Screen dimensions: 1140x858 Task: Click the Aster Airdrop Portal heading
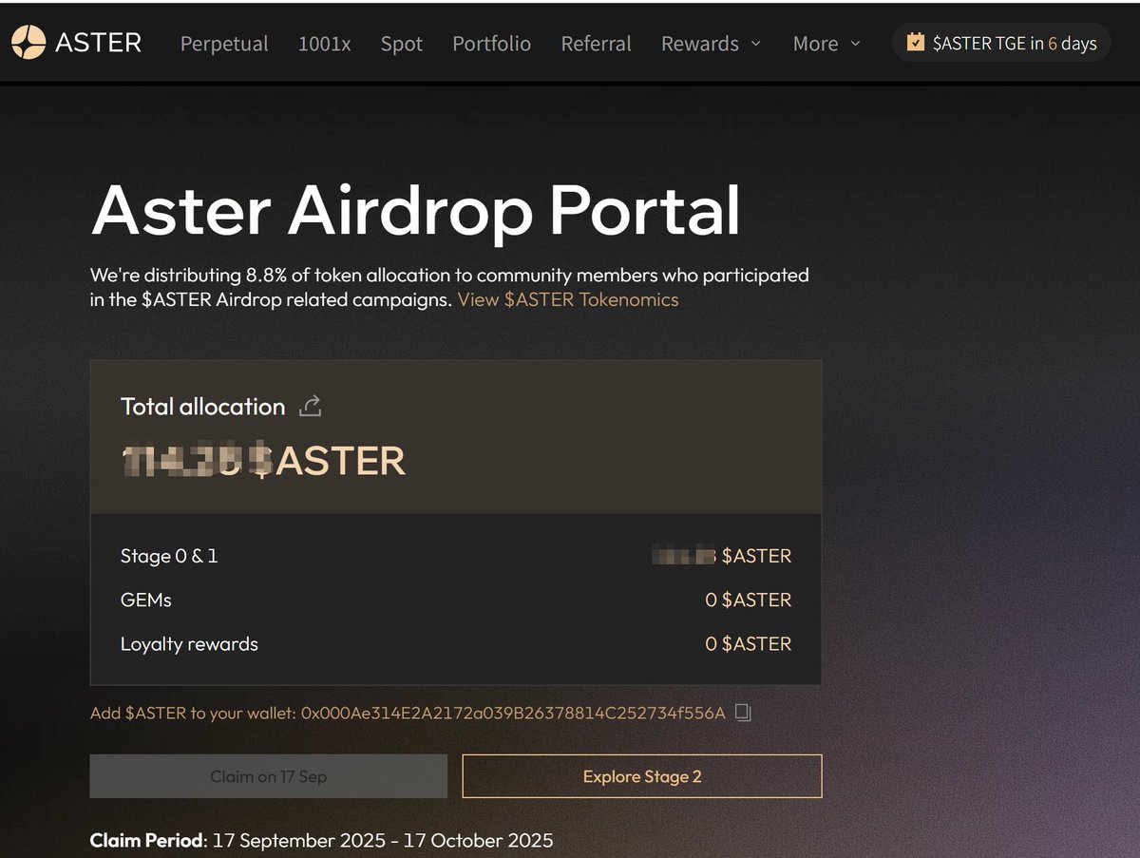tap(416, 209)
